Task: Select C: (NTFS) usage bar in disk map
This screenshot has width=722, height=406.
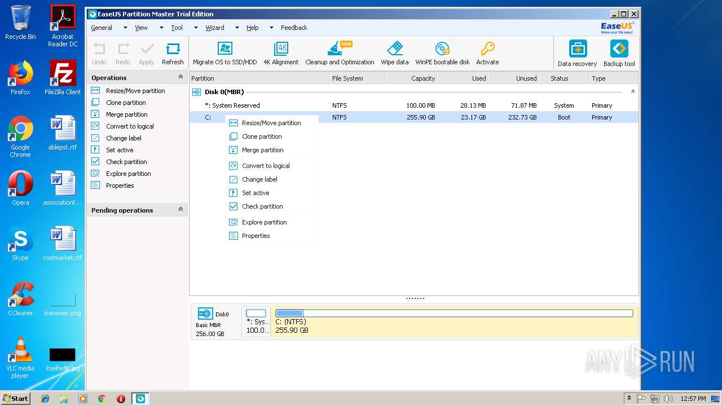Action: coord(454,313)
